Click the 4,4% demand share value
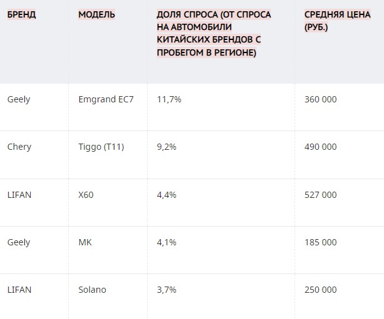Viewport: 384px width, 319px height. pos(166,195)
